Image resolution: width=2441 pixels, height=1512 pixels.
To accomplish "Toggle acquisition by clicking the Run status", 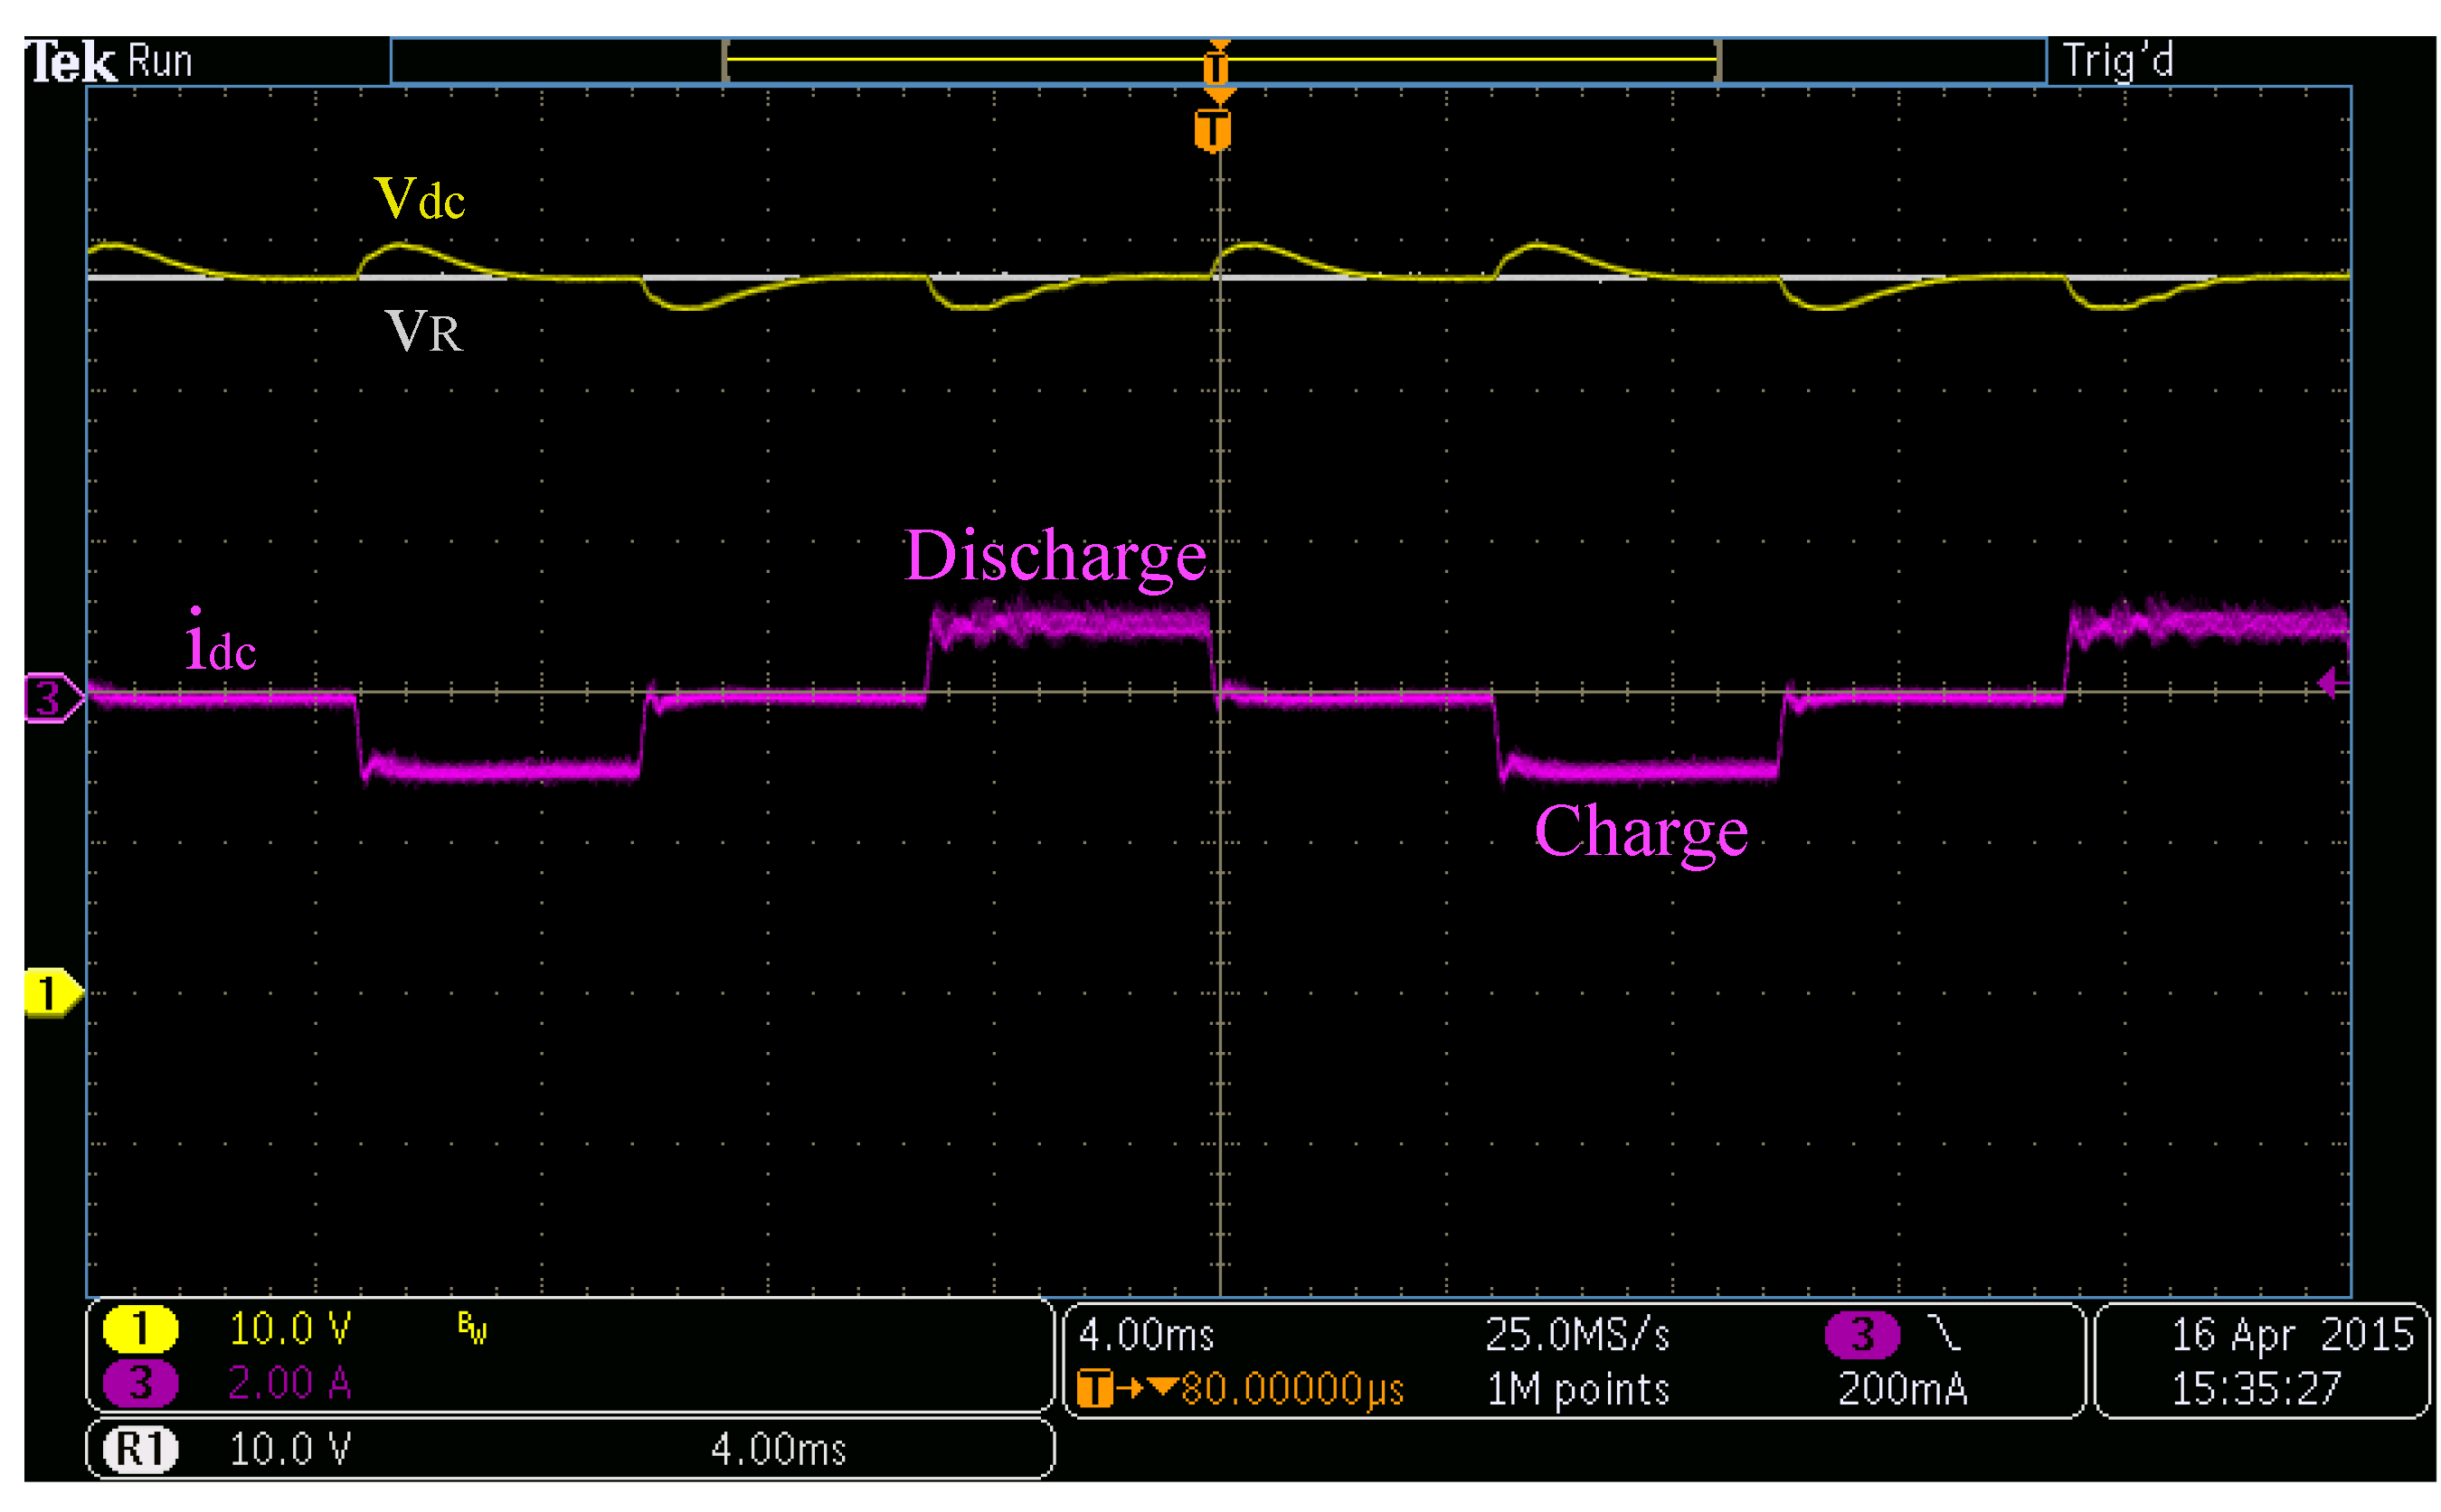I will point(160,60).
